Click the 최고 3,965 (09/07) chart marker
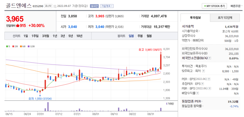 [150, 50]
